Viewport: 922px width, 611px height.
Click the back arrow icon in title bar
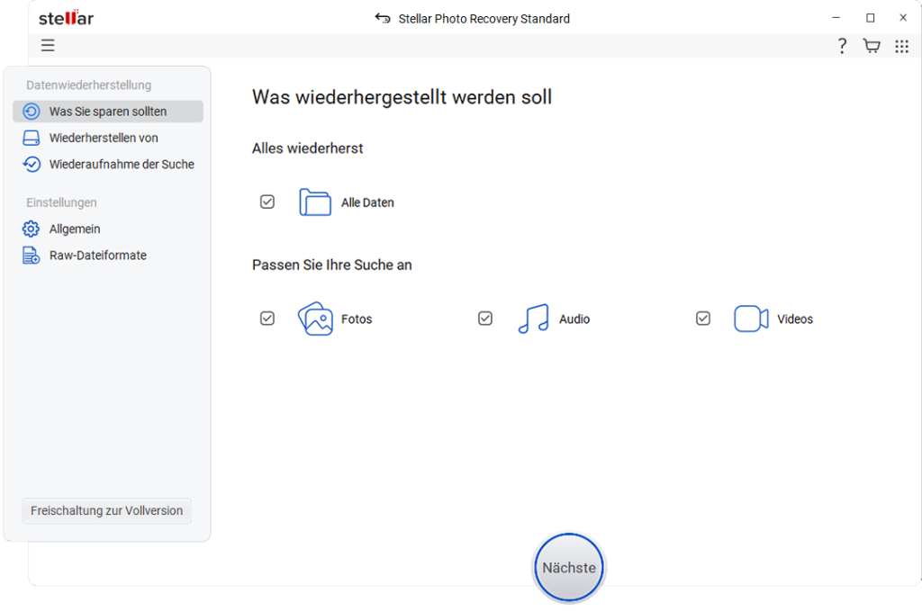tap(383, 19)
